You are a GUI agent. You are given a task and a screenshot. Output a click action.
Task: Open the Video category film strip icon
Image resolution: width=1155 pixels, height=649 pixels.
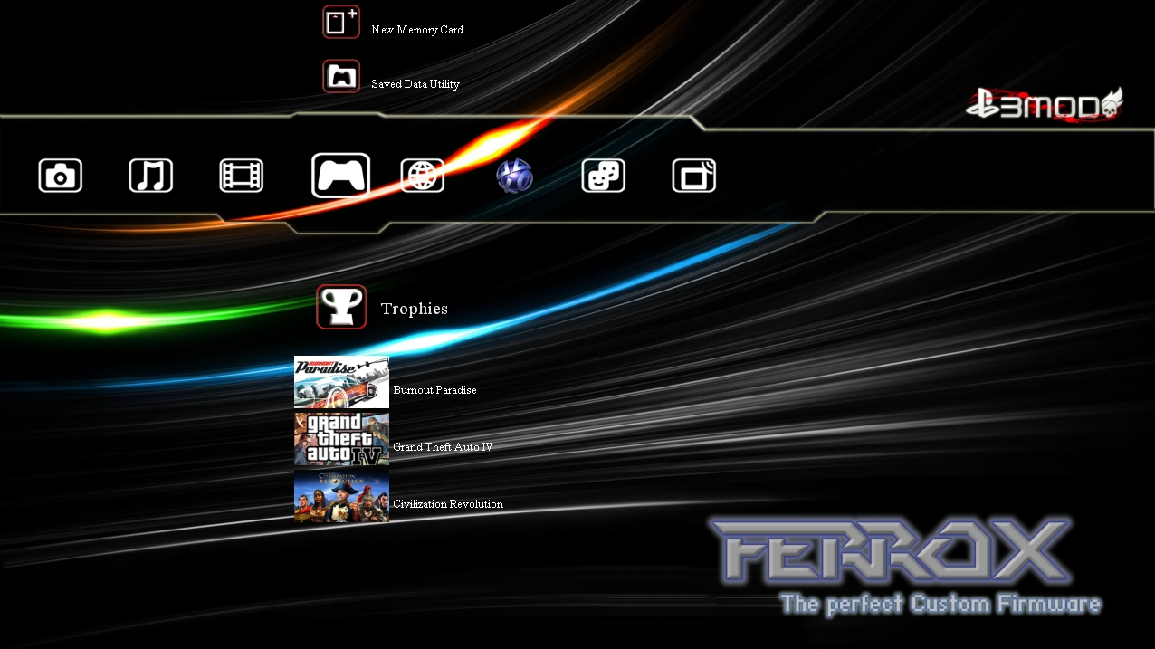coord(241,176)
